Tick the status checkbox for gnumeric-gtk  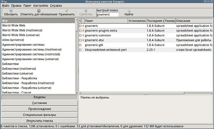point(80,45)
